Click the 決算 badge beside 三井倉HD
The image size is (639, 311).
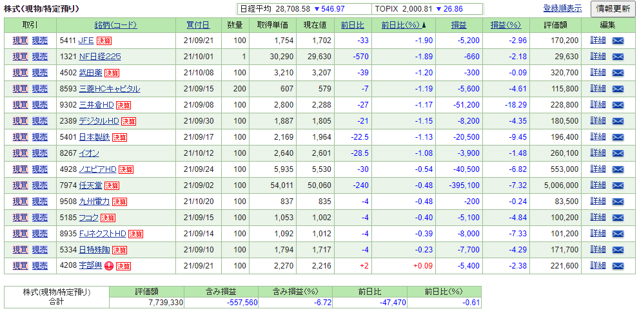pyautogui.click(x=124, y=105)
